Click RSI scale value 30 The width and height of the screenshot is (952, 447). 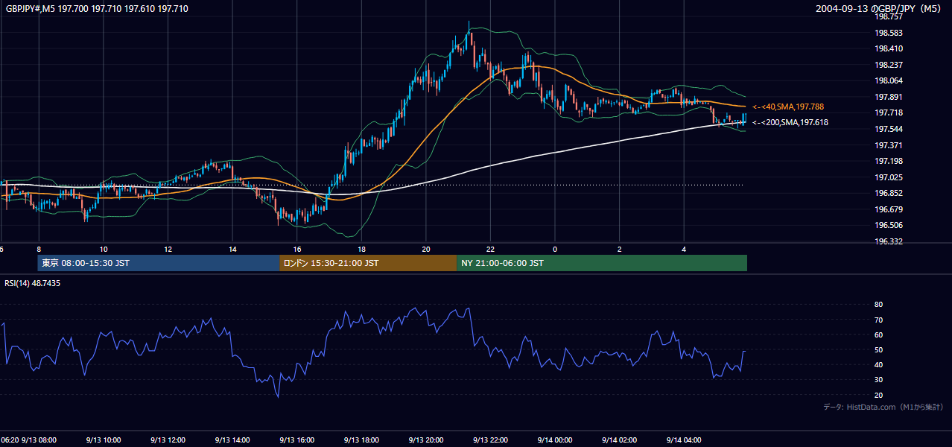click(x=879, y=380)
